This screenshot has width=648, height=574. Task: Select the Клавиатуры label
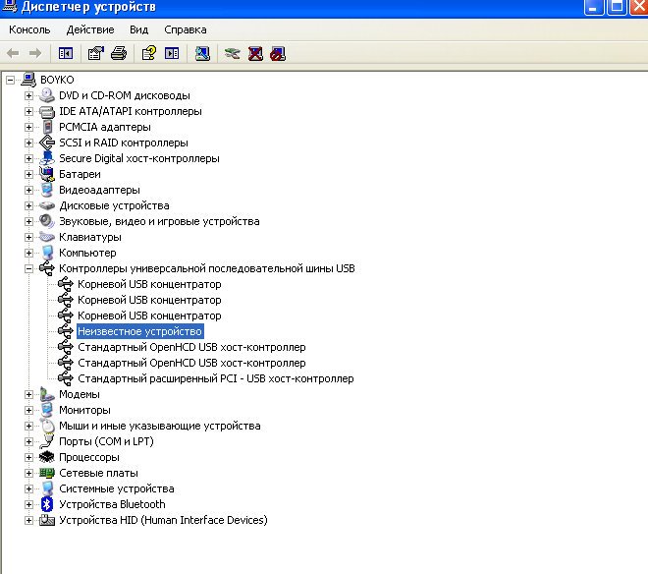90,237
